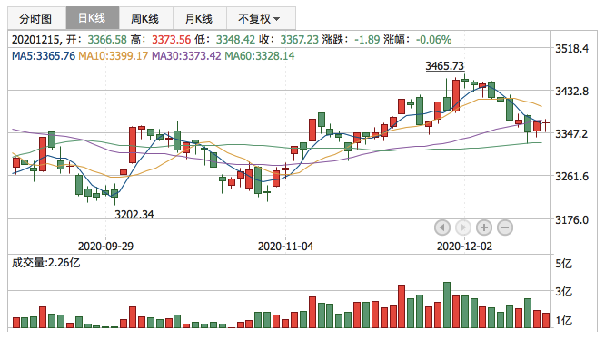Click the scroll-right arrow chart button
605x339 pixels.
click(x=463, y=228)
